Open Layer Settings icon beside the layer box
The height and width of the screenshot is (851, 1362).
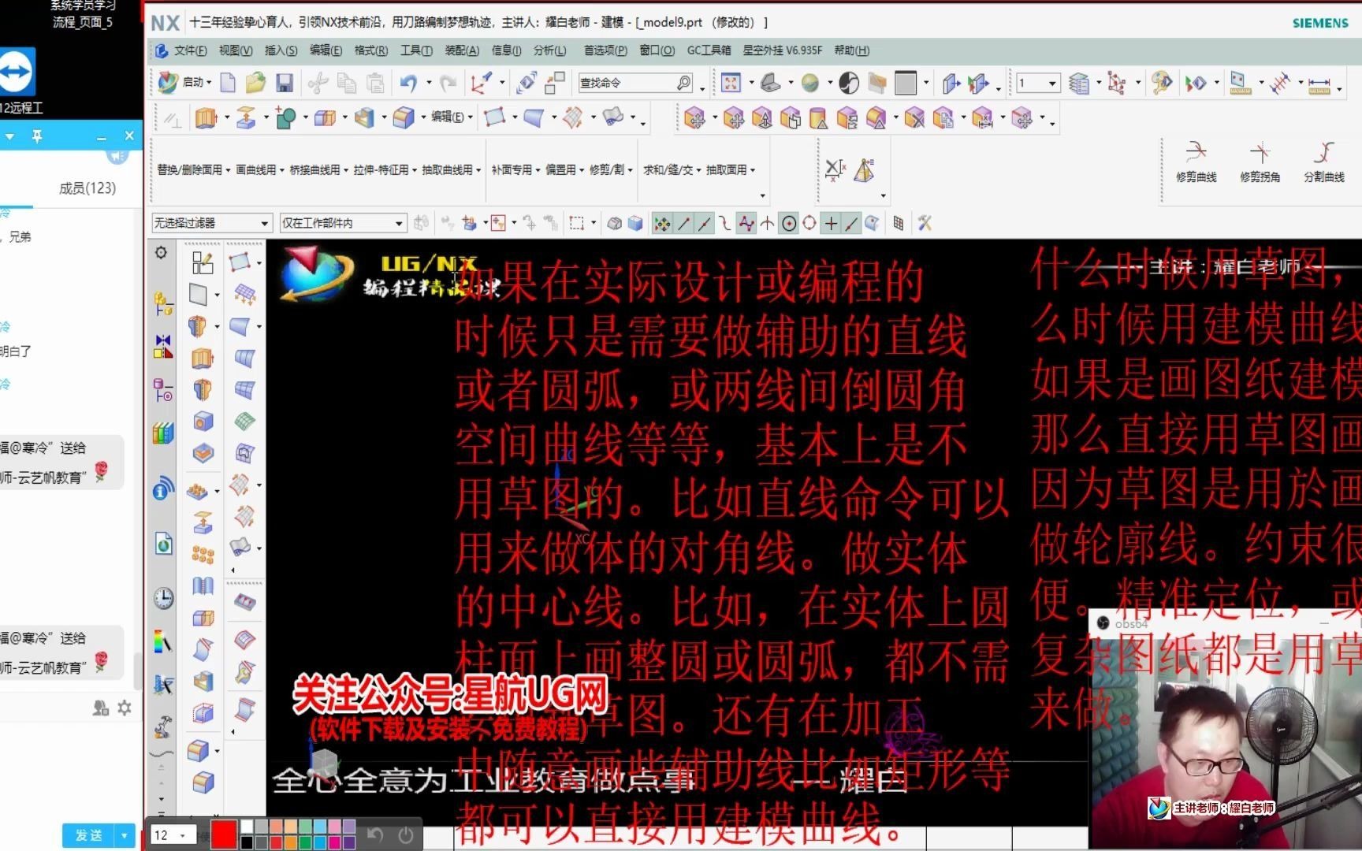1079,82
